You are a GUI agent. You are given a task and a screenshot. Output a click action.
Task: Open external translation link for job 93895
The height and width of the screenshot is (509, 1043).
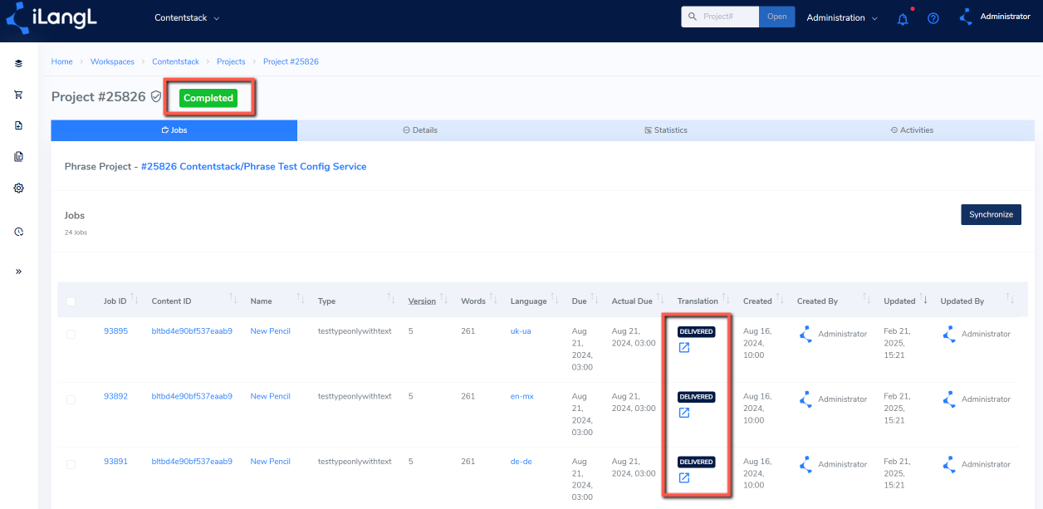tap(684, 347)
